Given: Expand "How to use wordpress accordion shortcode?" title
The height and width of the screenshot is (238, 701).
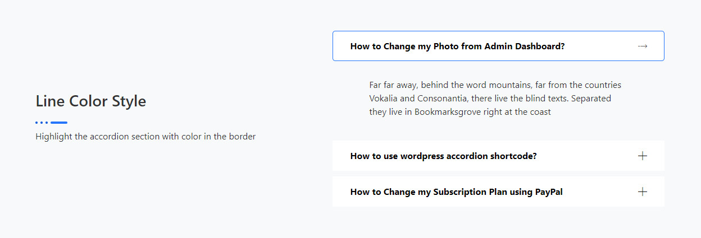Looking at the screenshot, I should click(443, 156).
